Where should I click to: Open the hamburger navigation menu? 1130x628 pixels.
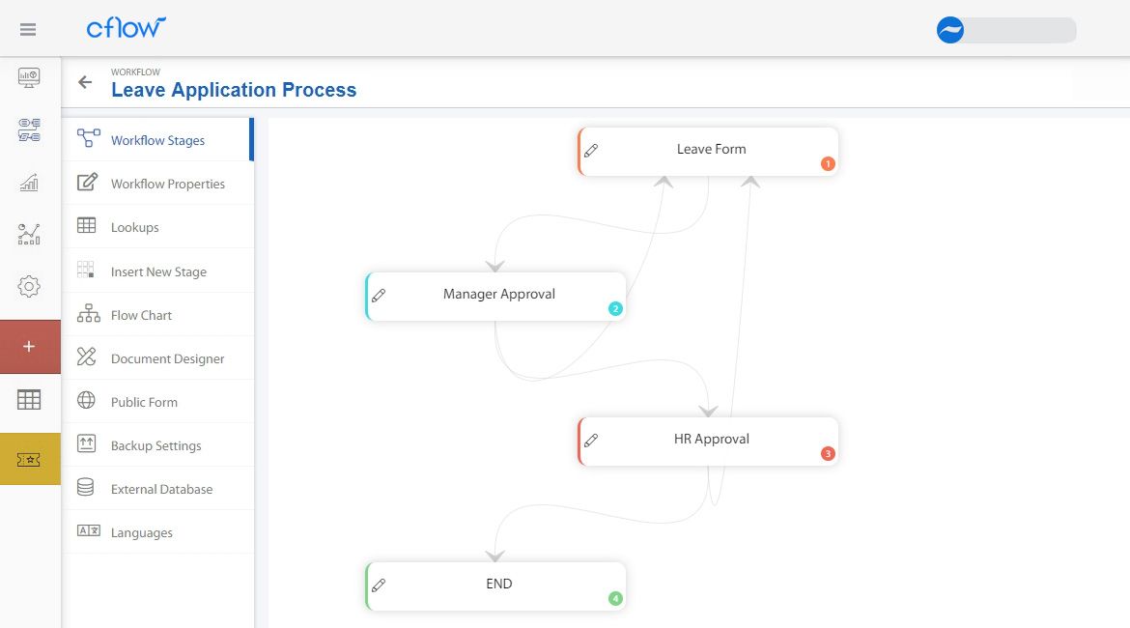[28, 28]
